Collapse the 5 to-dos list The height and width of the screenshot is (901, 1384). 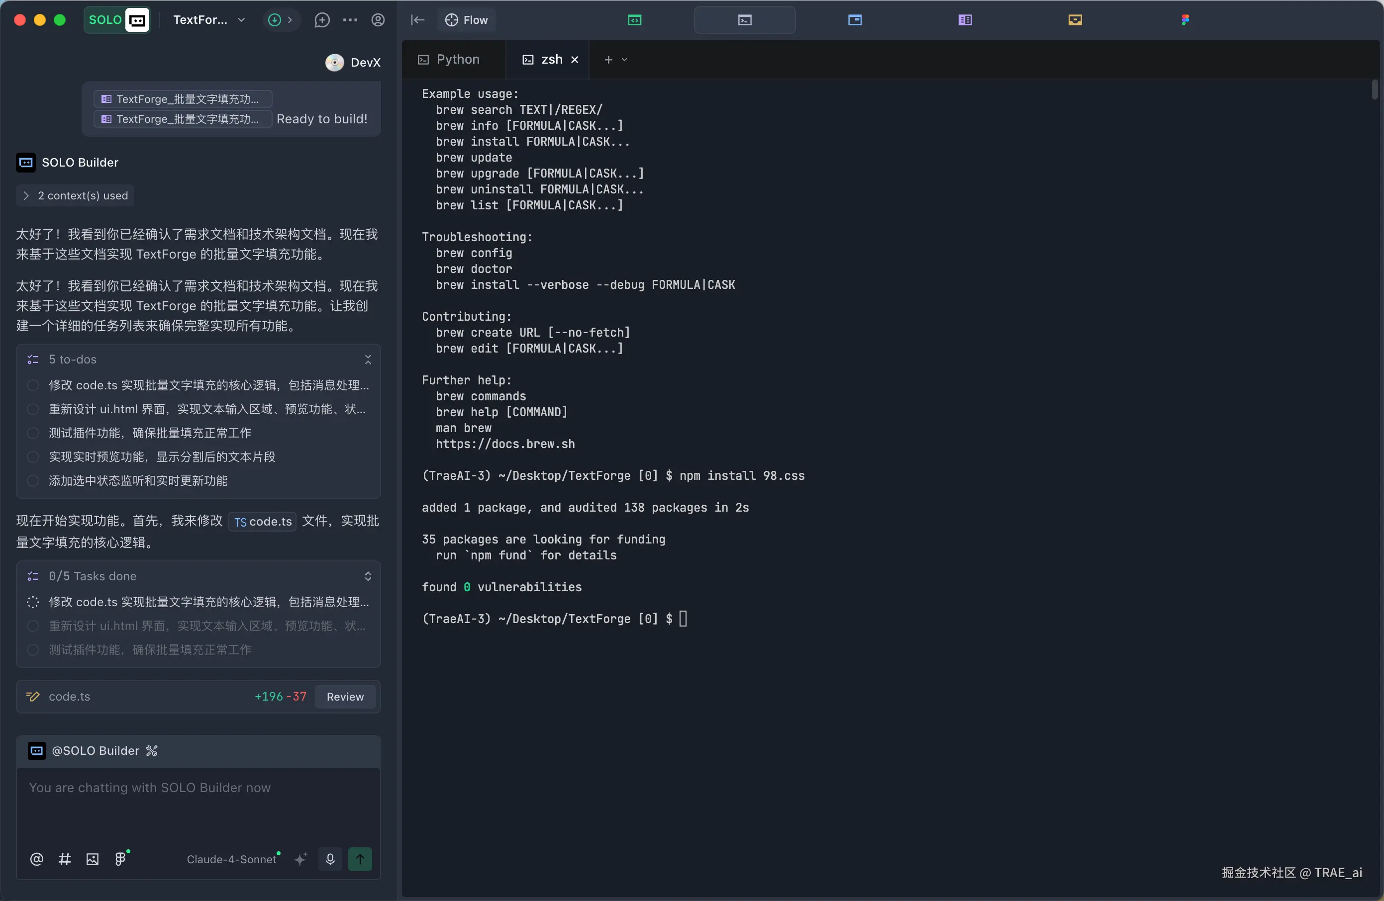(368, 360)
